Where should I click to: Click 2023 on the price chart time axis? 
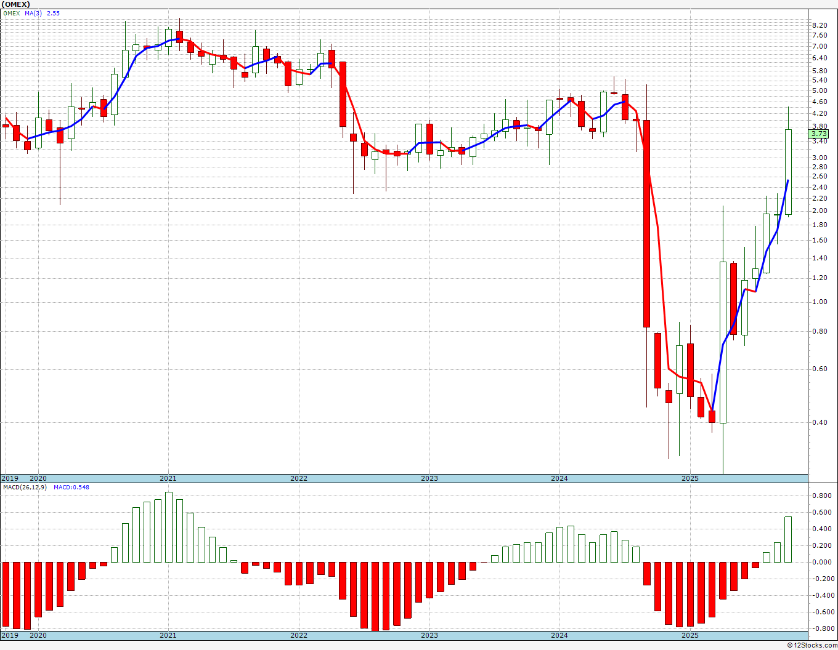(429, 478)
